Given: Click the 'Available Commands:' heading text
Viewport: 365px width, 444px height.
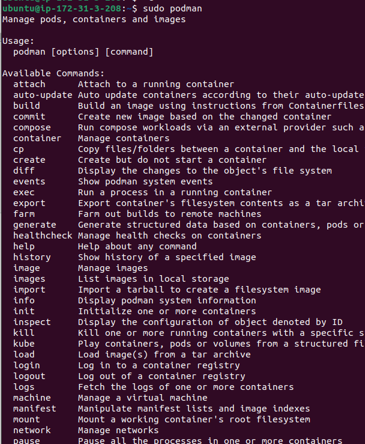Looking at the screenshot, I should pos(53,73).
